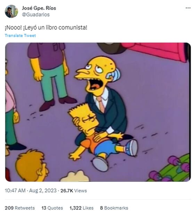This screenshot has width=195, height=215.
Task: Show who gave the 1,322 Likes
Action: (x=81, y=208)
